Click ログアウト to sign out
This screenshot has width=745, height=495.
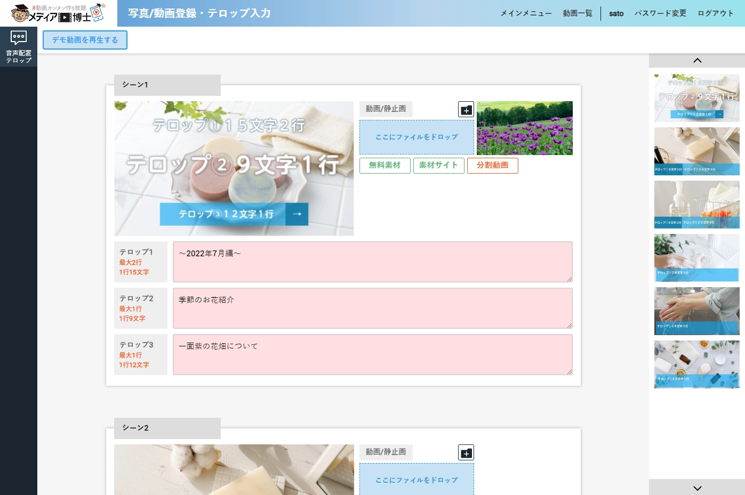coord(716,13)
